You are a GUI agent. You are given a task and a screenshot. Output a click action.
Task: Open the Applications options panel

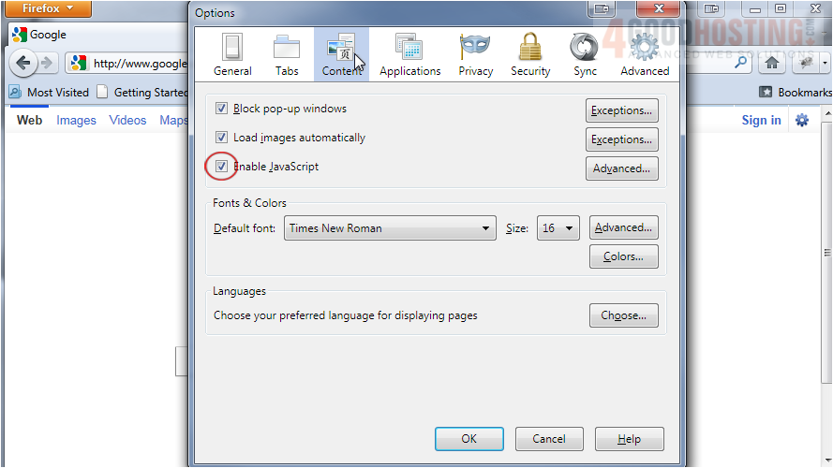tap(409, 54)
